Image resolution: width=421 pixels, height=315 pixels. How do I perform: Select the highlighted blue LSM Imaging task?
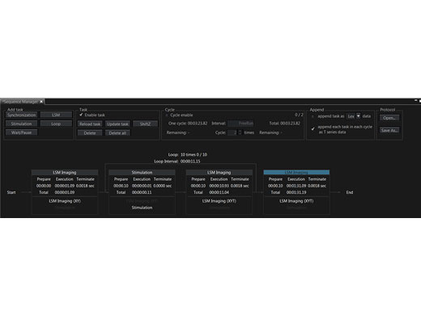tap(296, 172)
